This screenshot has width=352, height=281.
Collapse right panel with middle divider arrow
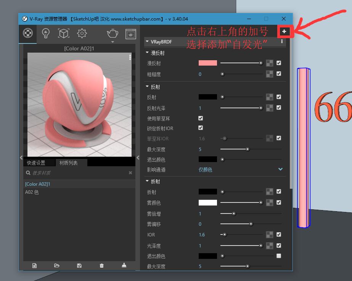138,157
